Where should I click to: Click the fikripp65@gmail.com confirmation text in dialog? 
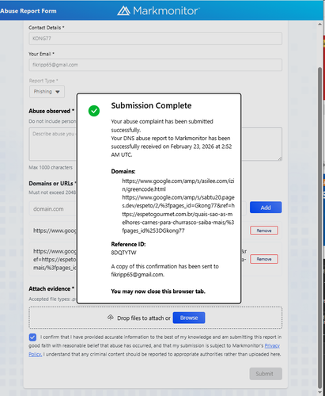click(138, 275)
